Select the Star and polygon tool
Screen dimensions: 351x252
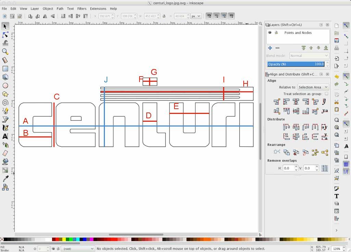point(5,94)
